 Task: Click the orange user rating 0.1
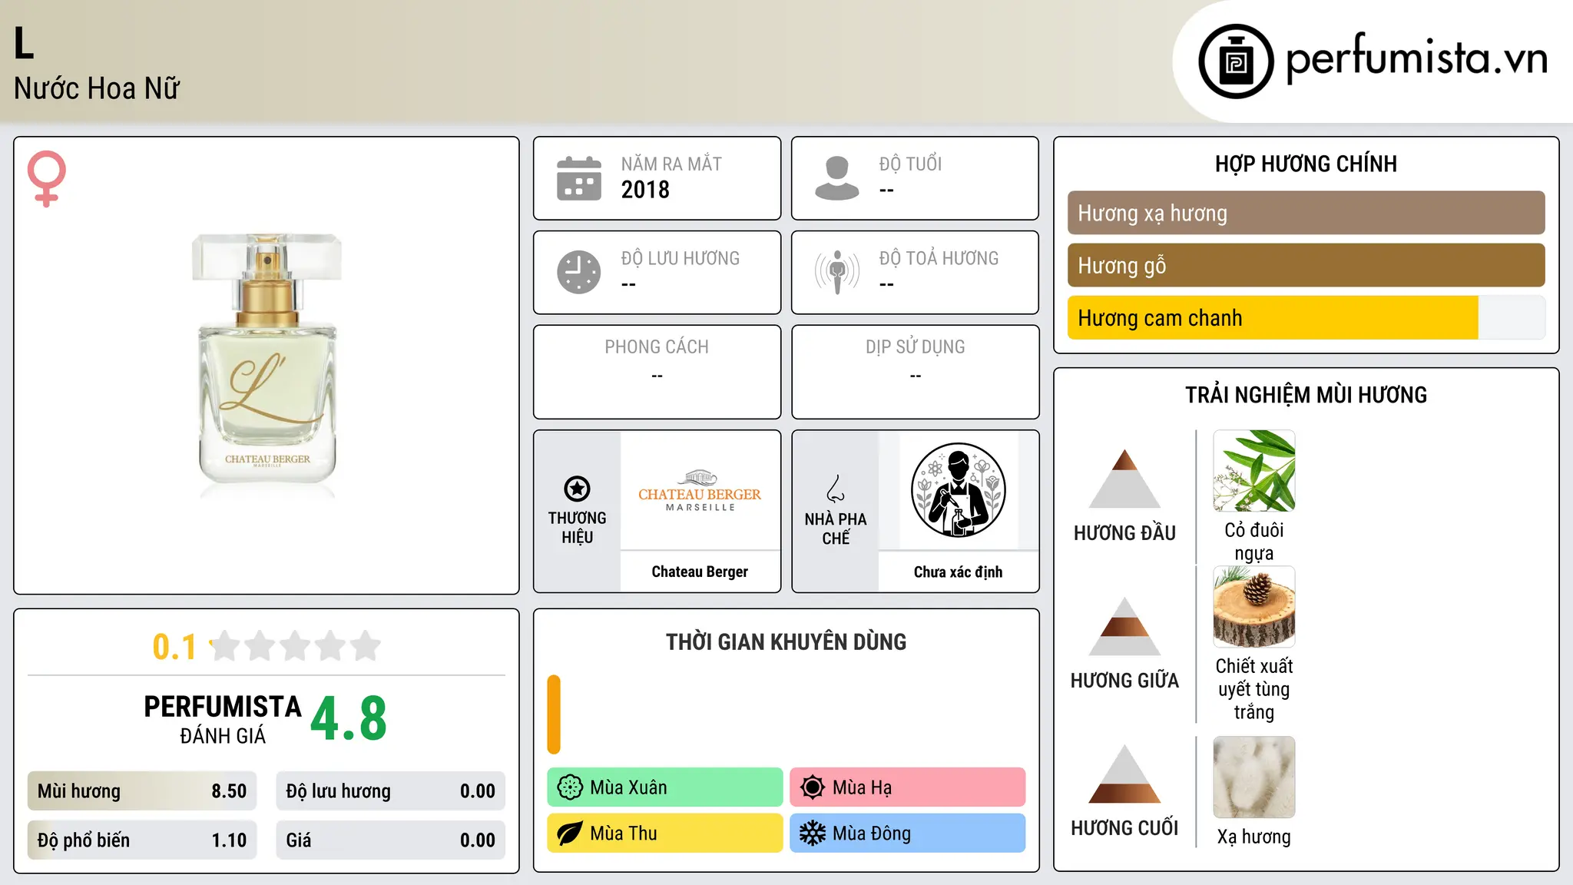[x=174, y=647]
